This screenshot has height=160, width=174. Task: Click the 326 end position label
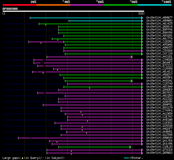[x=141, y=13]
